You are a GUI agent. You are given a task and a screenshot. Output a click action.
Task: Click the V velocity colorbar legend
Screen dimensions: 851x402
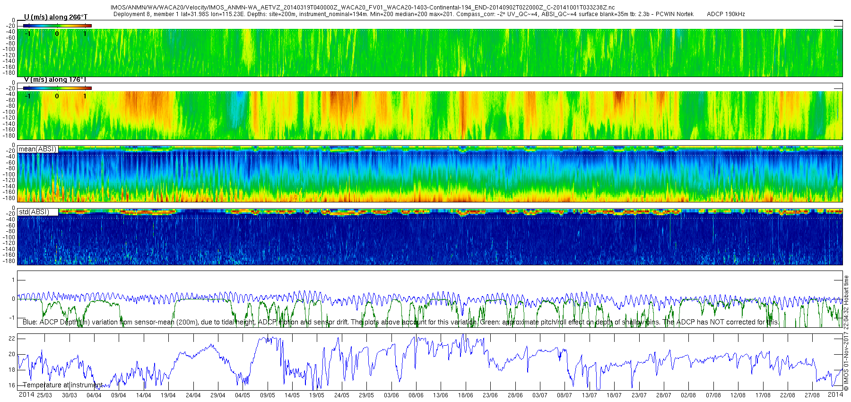57,88
